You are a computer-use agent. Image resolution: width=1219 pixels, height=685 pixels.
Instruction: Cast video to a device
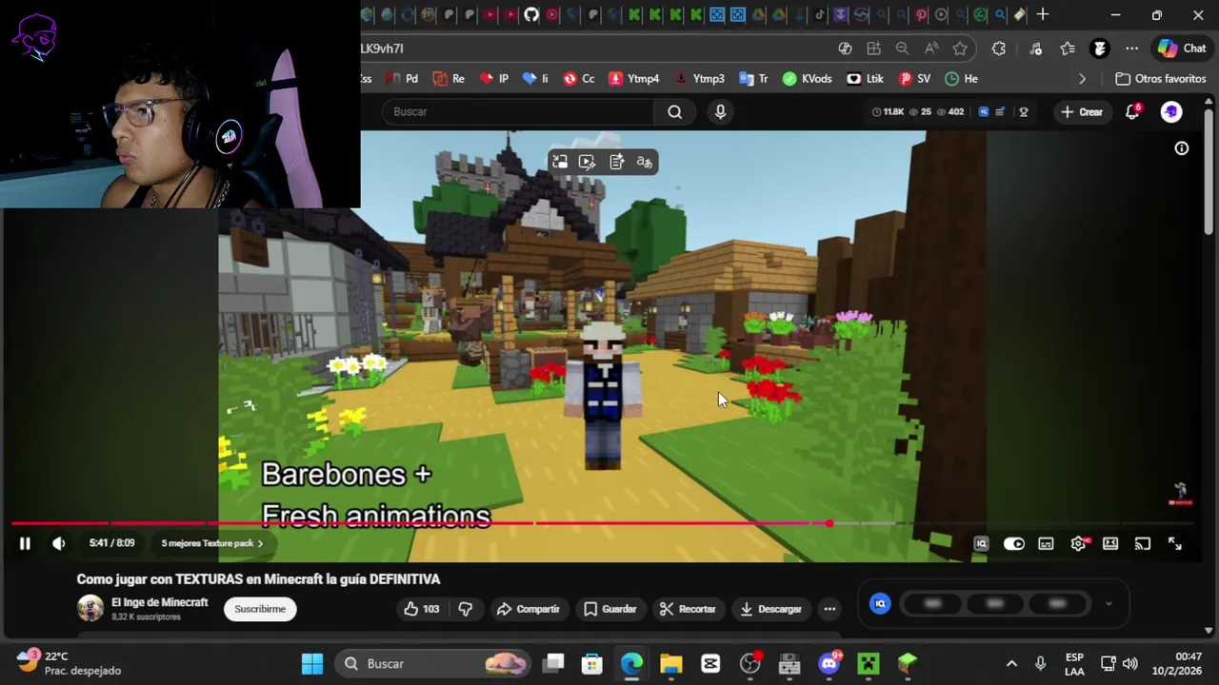coord(1143,544)
